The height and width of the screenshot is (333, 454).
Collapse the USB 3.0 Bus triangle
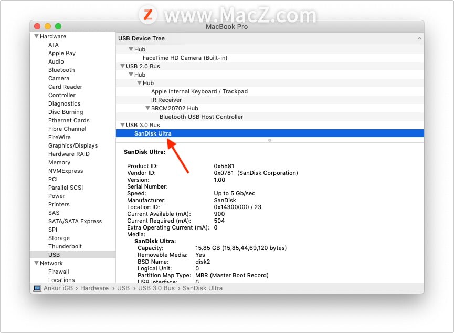pyautogui.click(x=122, y=125)
